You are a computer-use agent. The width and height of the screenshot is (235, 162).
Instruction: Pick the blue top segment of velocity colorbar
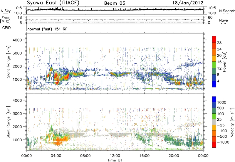point(214,99)
